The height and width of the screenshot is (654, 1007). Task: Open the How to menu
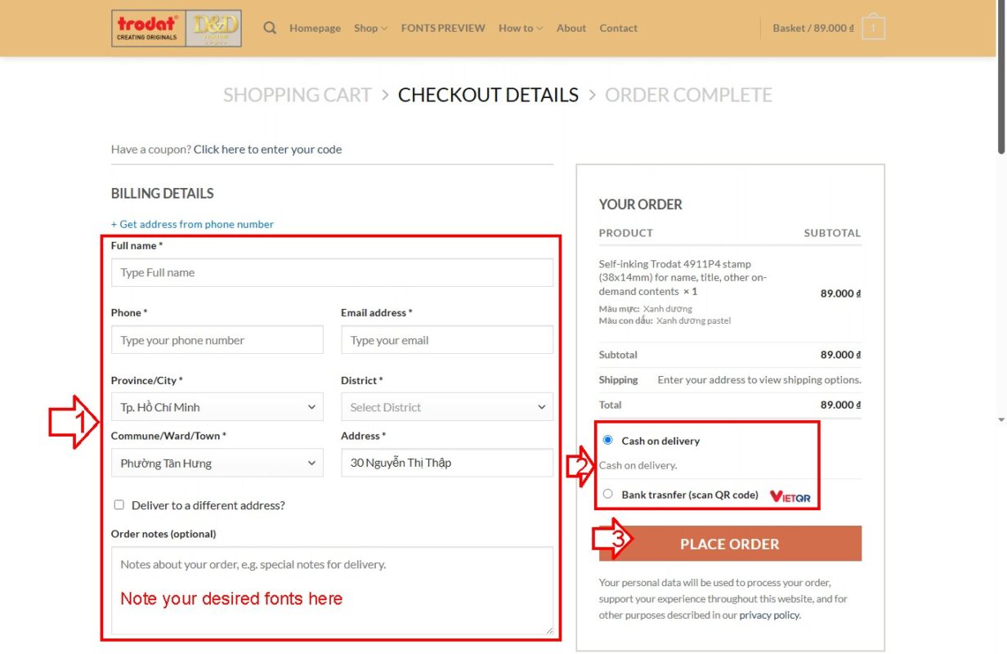coord(520,28)
